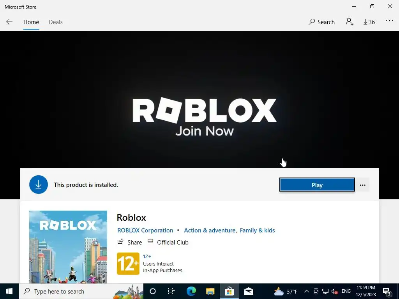Click 'This product is installed.' text
Screen dimensions: 399x299
[x=86, y=185]
